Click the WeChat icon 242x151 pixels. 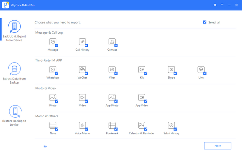click(x=82, y=70)
